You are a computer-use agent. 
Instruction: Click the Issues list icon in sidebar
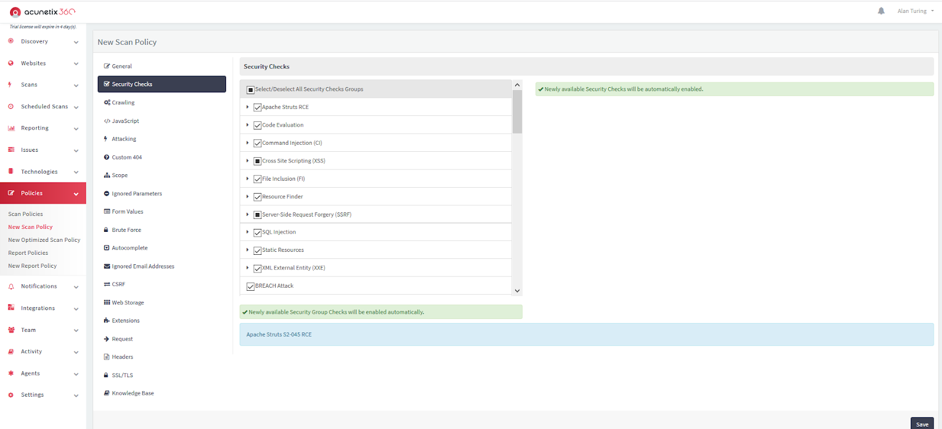pyautogui.click(x=11, y=150)
